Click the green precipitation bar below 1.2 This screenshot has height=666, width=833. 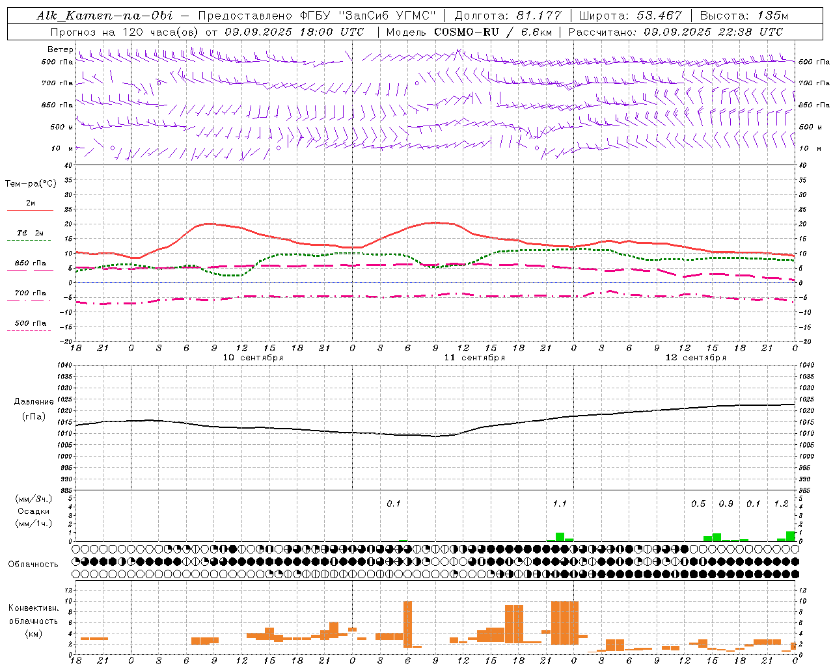pyautogui.click(x=791, y=537)
